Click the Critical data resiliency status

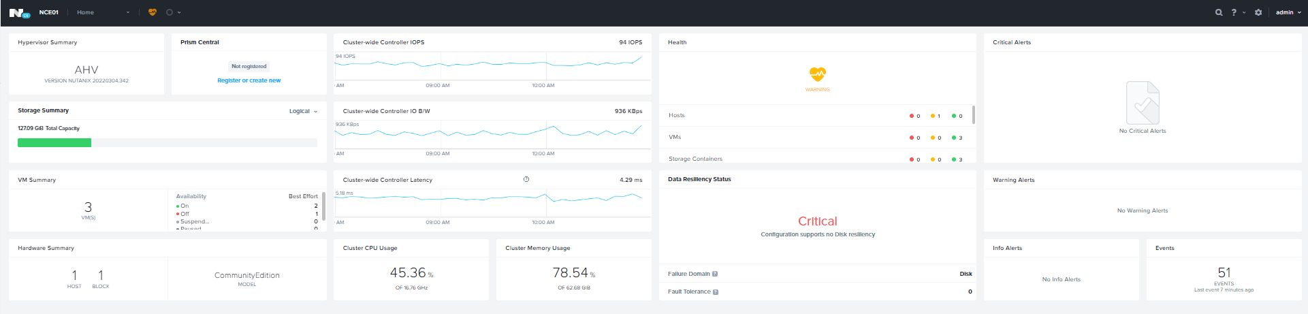click(817, 221)
